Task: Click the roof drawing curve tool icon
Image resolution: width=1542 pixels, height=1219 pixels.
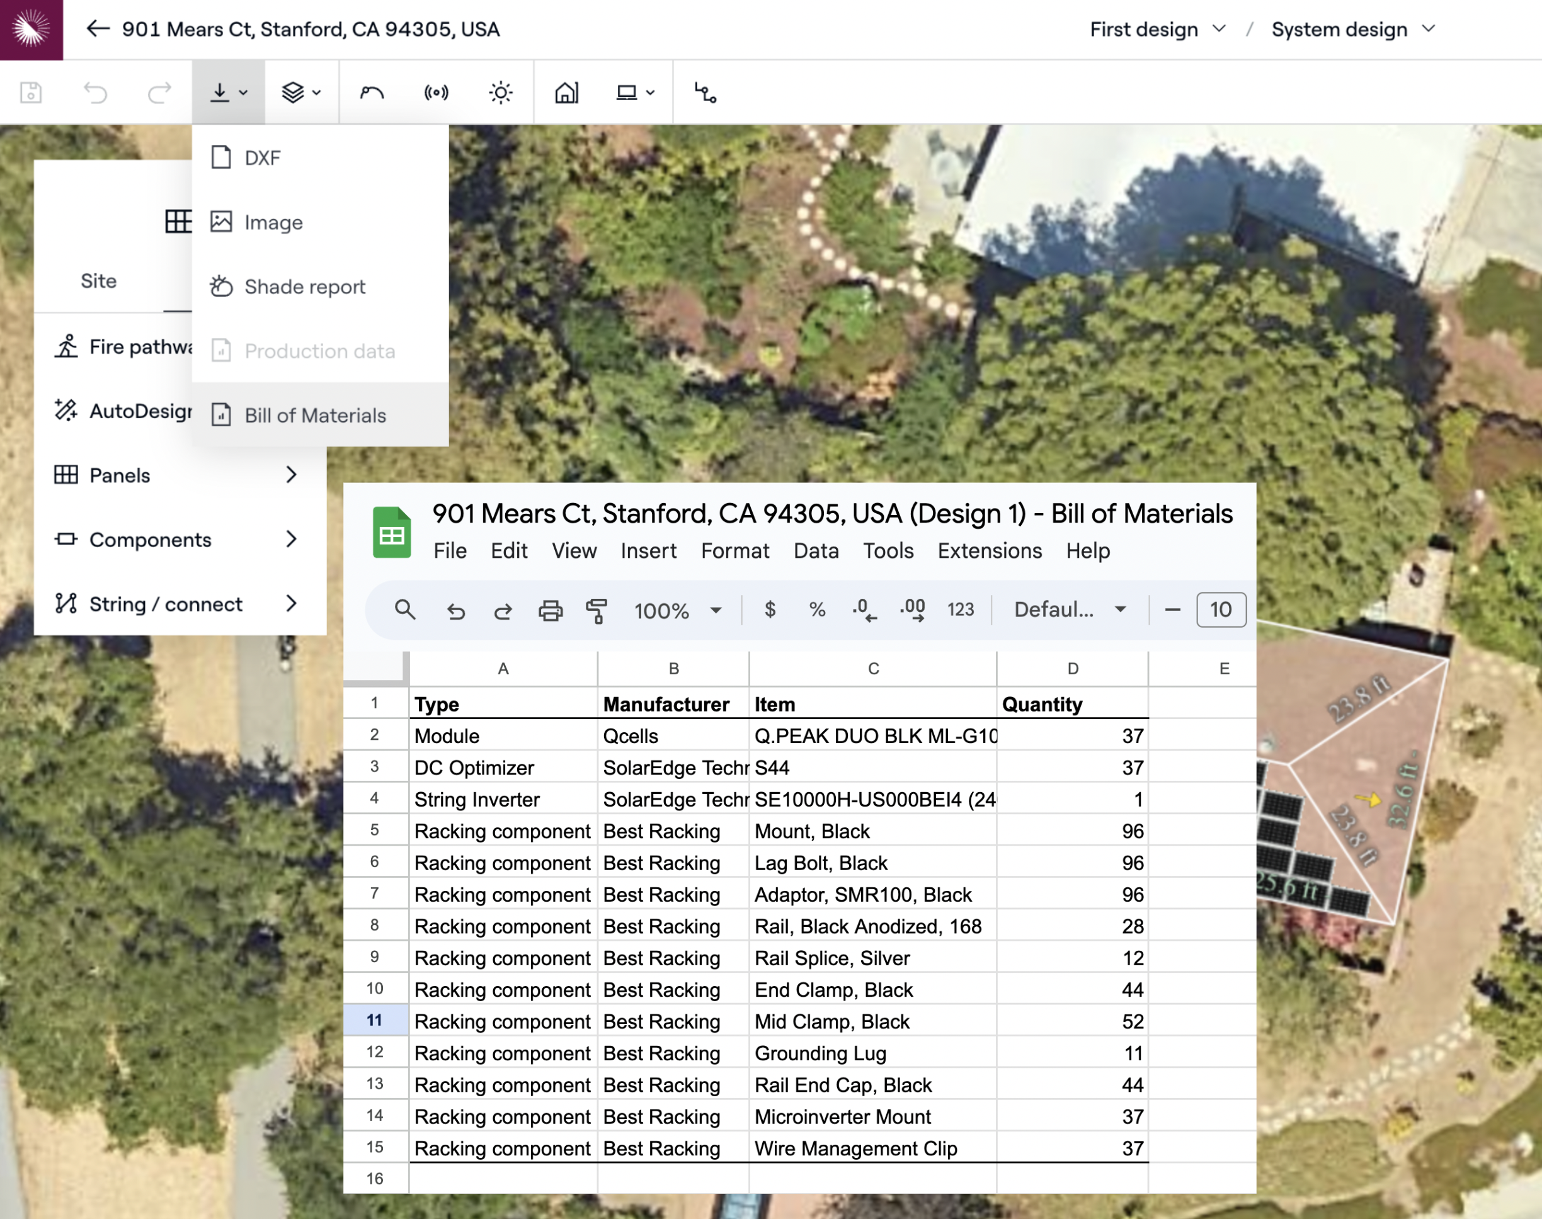Action: coord(372,93)
